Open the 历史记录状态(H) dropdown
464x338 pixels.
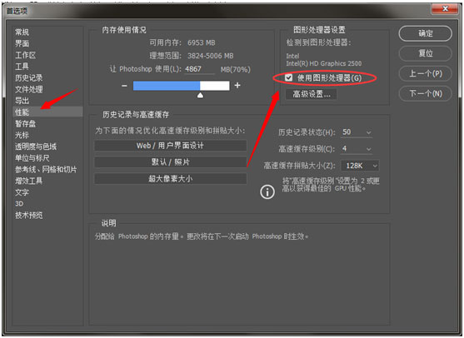pyautogui.click(x=357, y=132)
